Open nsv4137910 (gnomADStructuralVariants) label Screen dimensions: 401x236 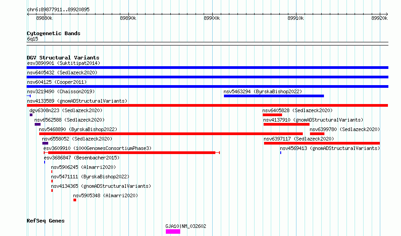pyautogui.click(x=313, y=120)
